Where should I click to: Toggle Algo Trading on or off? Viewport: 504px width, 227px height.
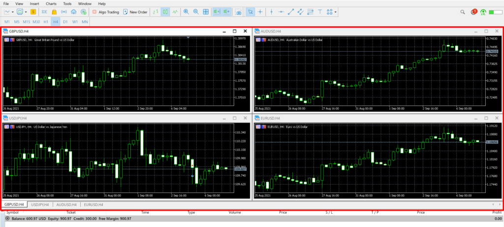pyautogui.click(x=105, y=12)
